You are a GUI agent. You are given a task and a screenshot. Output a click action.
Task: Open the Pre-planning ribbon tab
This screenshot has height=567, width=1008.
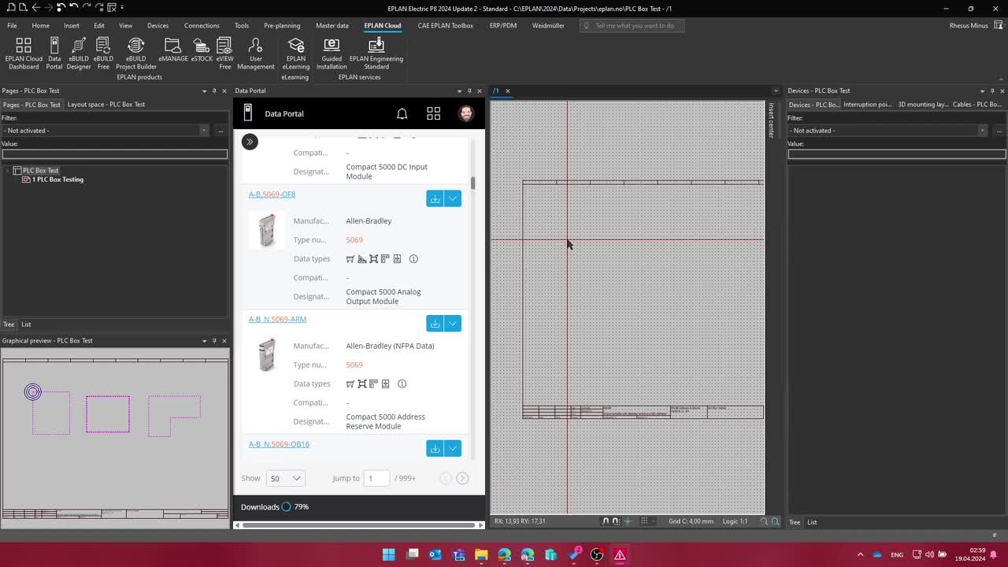[x=282, y=25]
